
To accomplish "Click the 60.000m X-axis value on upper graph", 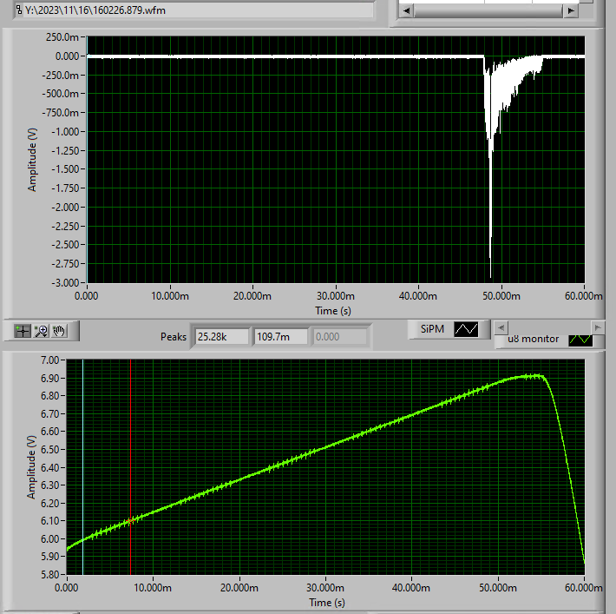I will click(x=584, y=296).
